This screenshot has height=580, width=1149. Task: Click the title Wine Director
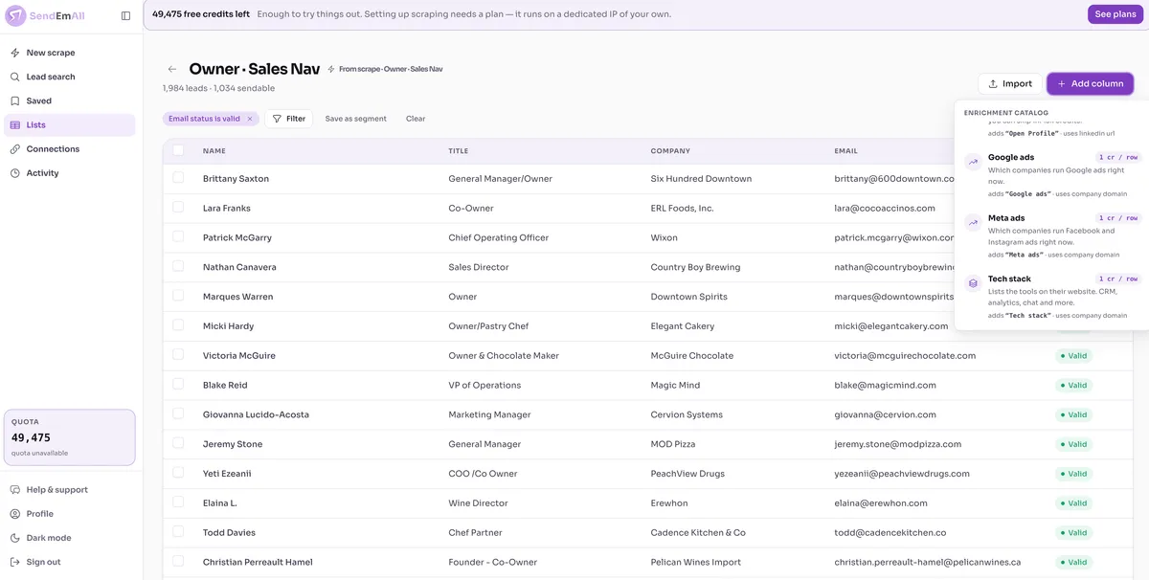(478, 503)
